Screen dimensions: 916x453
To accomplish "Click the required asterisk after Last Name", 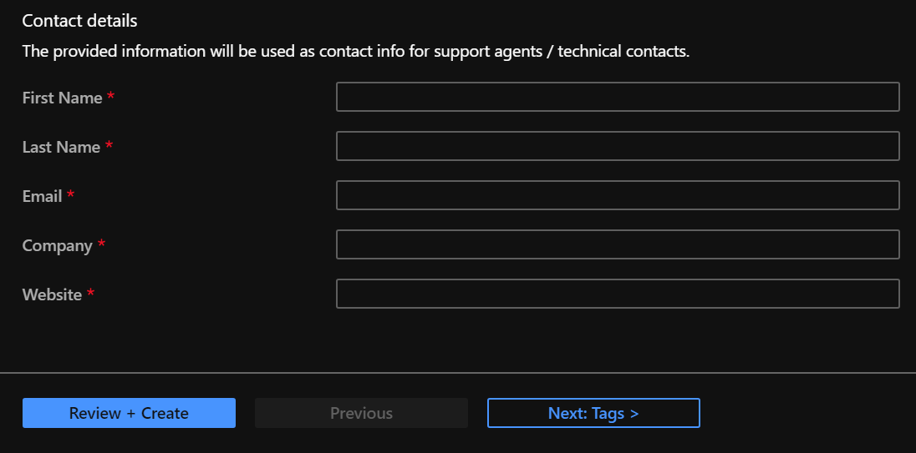I will coord(109,145).
